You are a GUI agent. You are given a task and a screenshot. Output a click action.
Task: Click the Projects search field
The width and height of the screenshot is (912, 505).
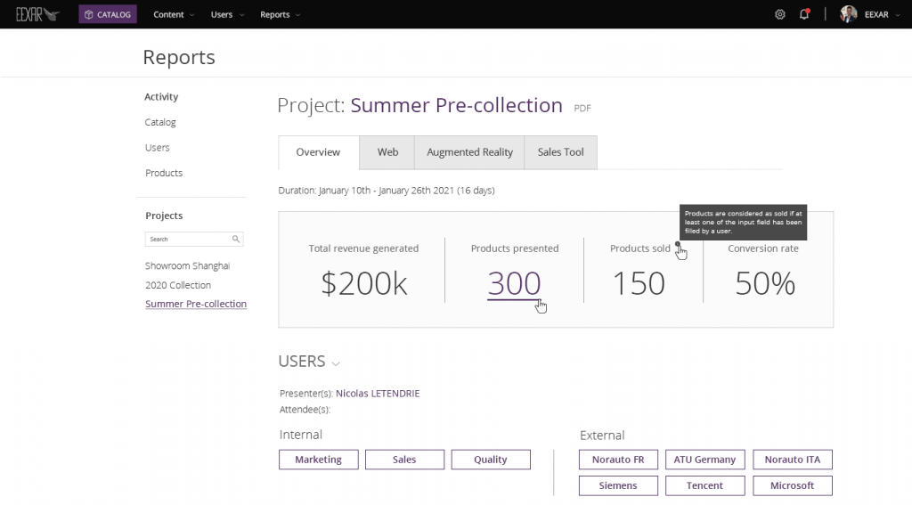point(188,240)
